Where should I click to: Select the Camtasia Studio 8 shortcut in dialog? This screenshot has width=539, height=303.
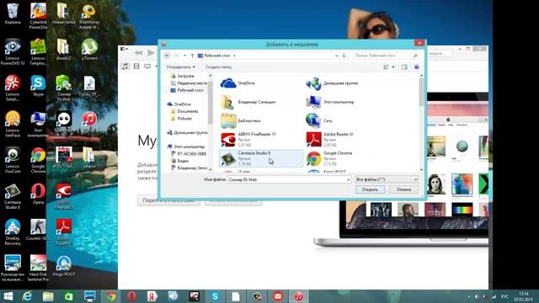click(261, 158)
